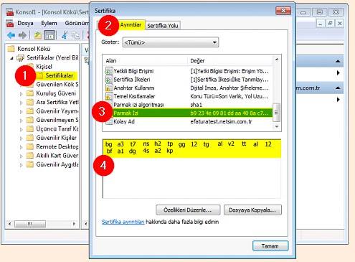Click the console tree scroll left arrow
This screenshot has width=355, height=262.
pos(9,224)
